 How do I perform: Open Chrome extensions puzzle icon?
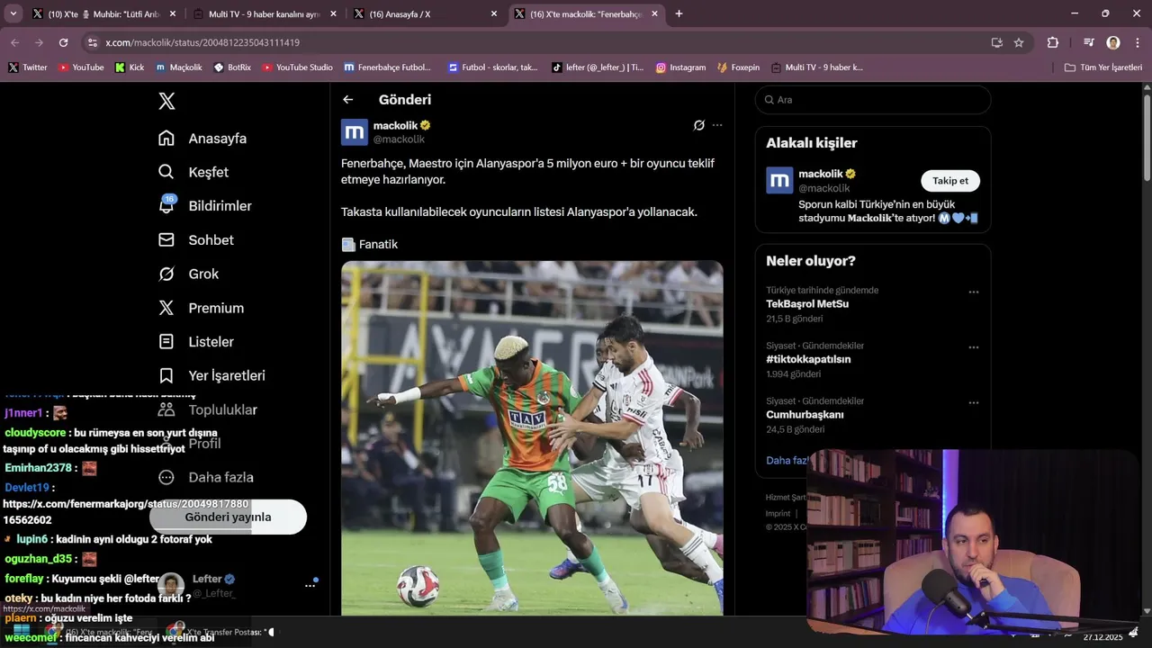[1053, 42]
